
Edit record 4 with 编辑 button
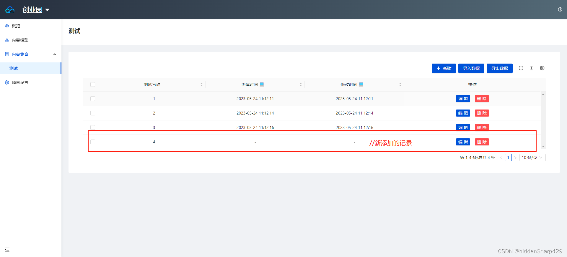463,142
